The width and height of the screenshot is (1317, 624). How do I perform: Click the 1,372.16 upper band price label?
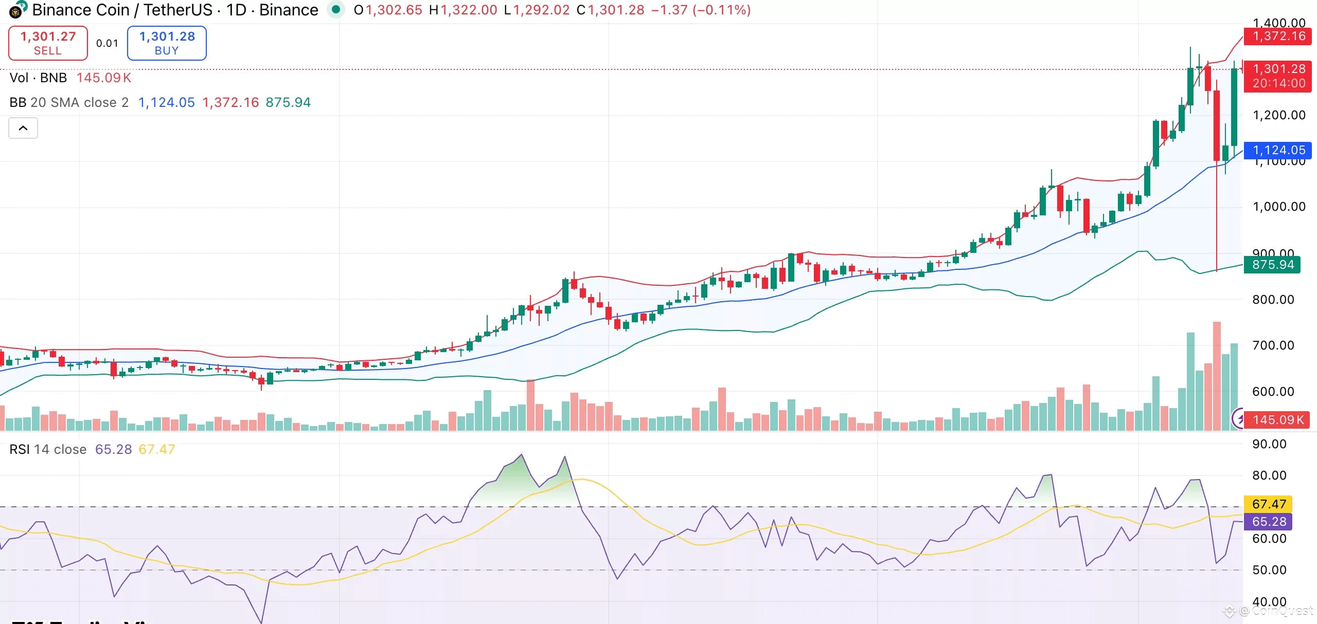coord(1277,36)
